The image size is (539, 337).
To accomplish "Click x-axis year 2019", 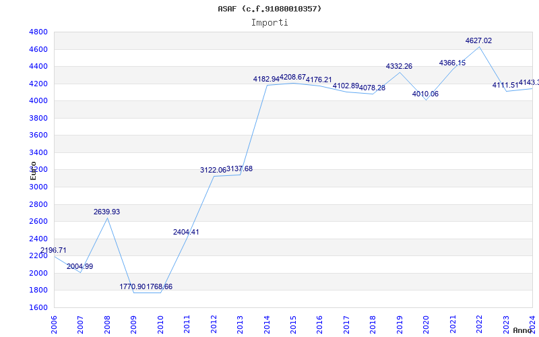I will [400, 325].
